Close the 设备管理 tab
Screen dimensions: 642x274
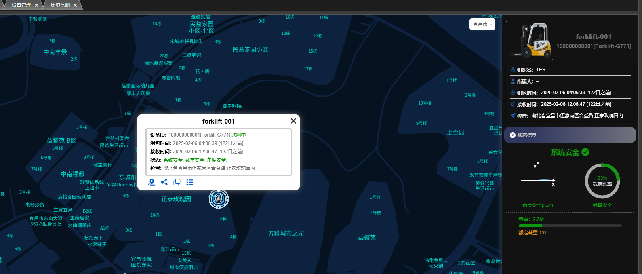36,5
